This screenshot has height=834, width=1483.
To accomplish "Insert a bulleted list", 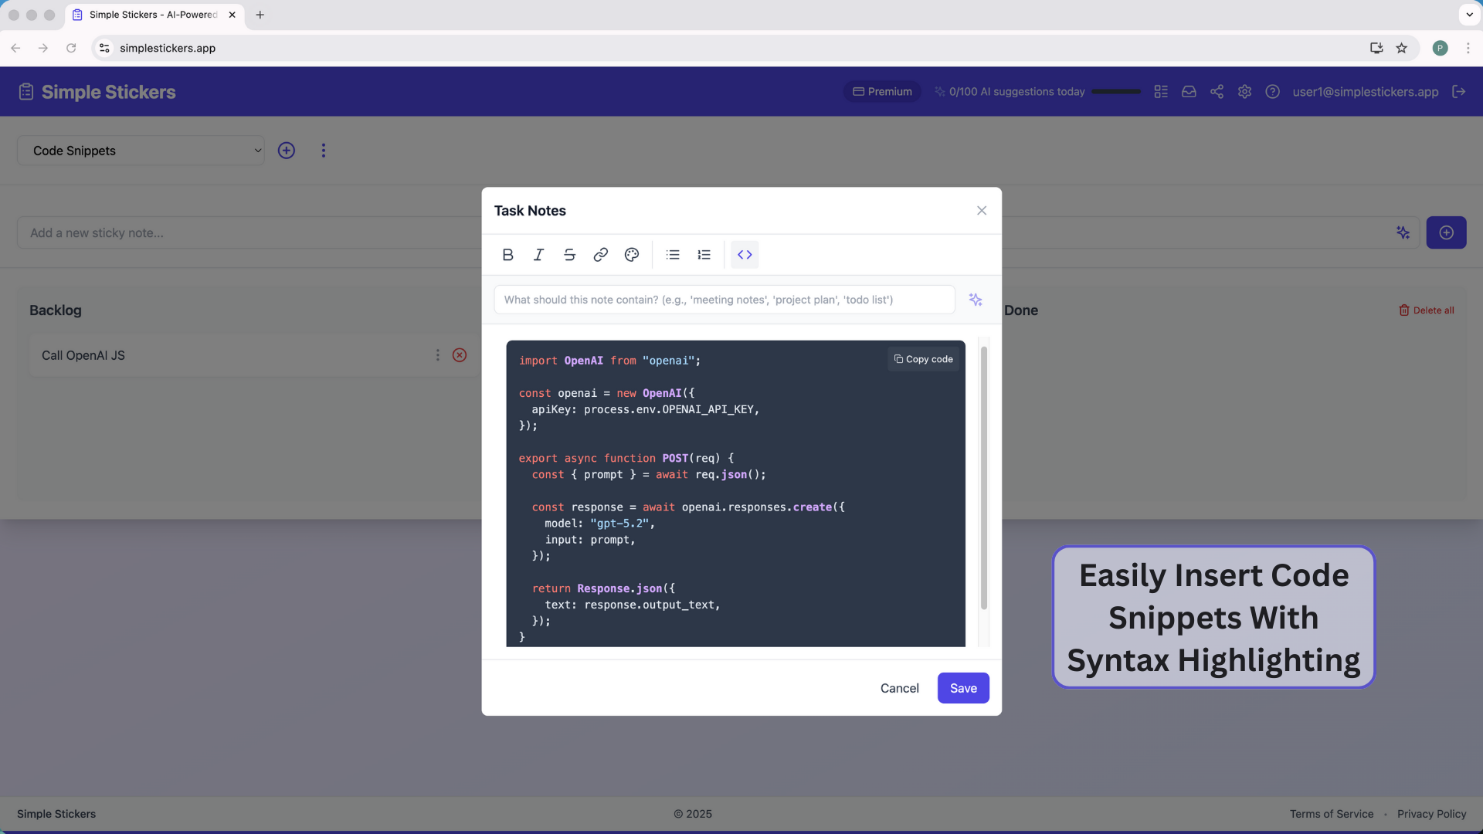I will [x=673, y=255].
